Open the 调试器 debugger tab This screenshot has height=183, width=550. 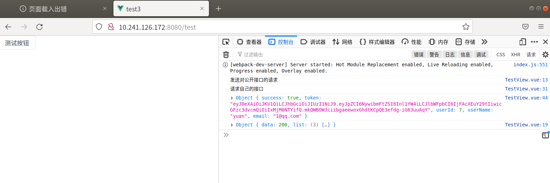(x=313, y=42)
